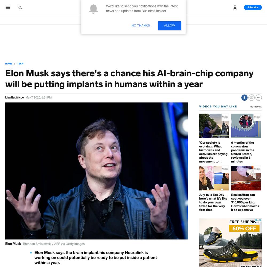This screenshot has width=267, height=267.
Task: Open author Lisa Eadicicco's page
Action: pos(14,97)
